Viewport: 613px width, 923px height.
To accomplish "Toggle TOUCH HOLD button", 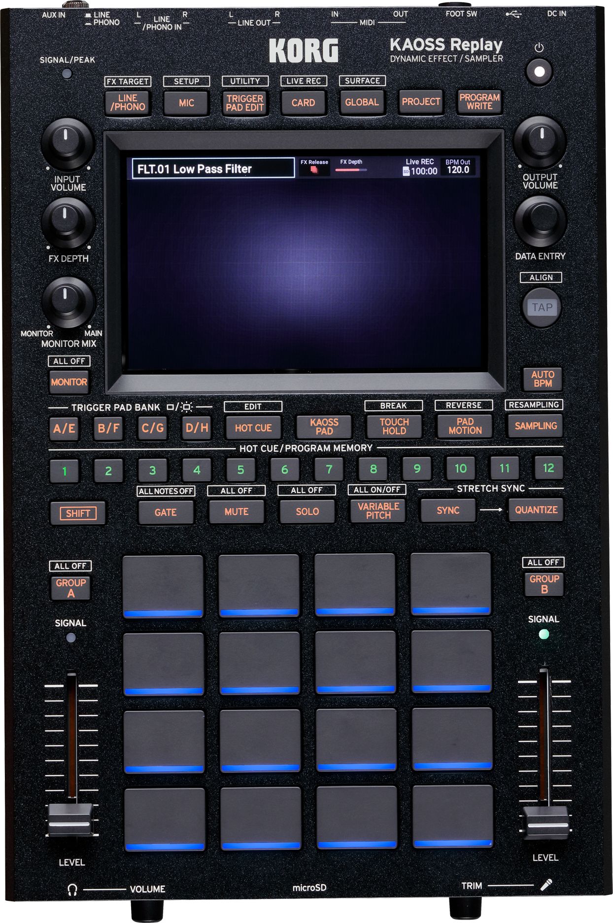I will coord(394,426).
